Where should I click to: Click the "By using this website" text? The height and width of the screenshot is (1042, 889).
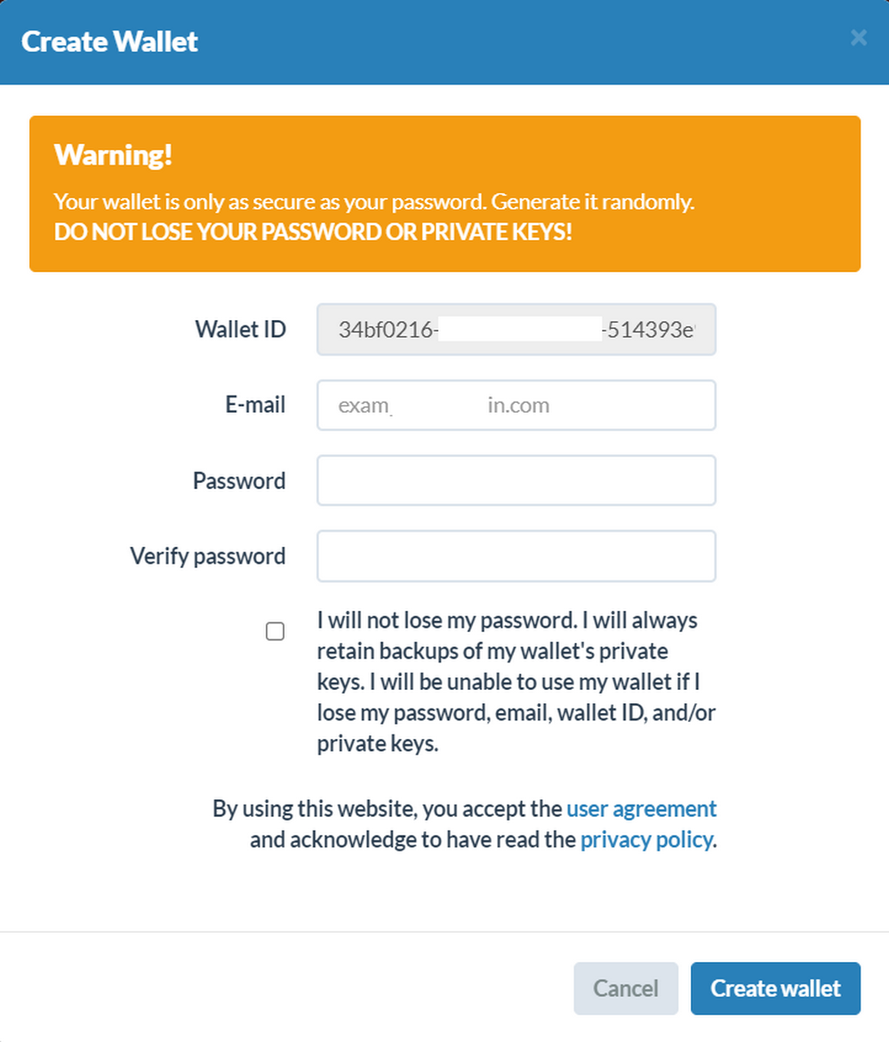click(388, 809)
